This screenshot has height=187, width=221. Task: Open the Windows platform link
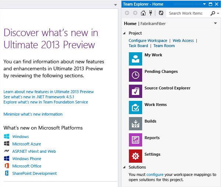tap(21, 137)
